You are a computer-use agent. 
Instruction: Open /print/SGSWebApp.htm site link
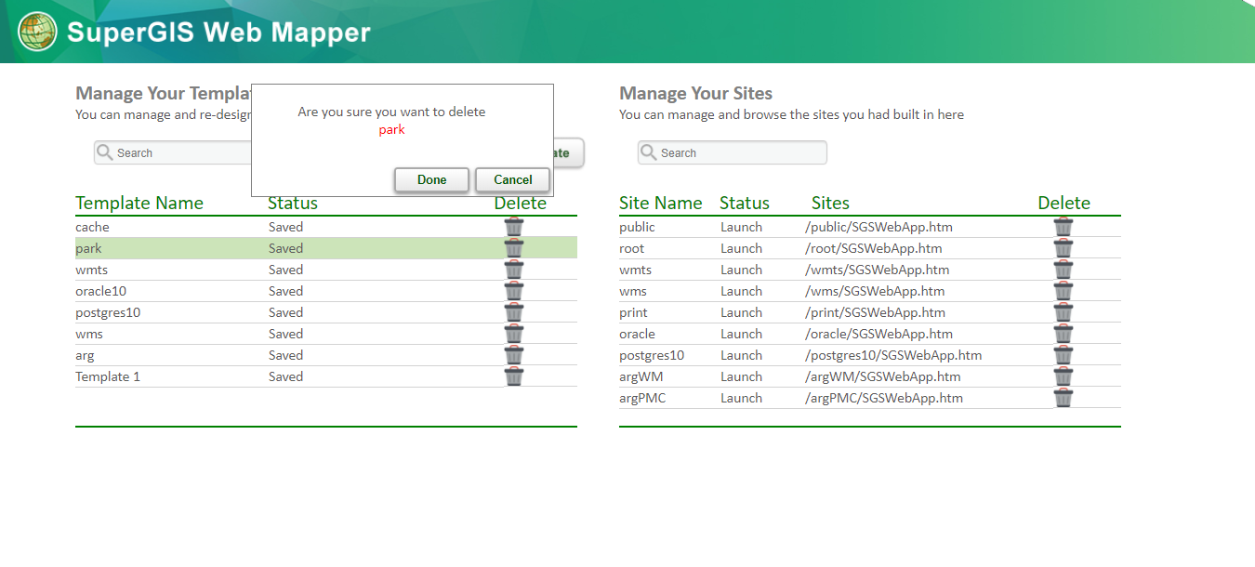(875, 312)
